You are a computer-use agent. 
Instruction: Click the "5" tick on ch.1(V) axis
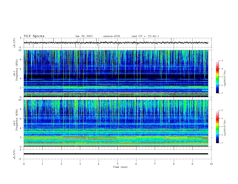click(21, 38)
